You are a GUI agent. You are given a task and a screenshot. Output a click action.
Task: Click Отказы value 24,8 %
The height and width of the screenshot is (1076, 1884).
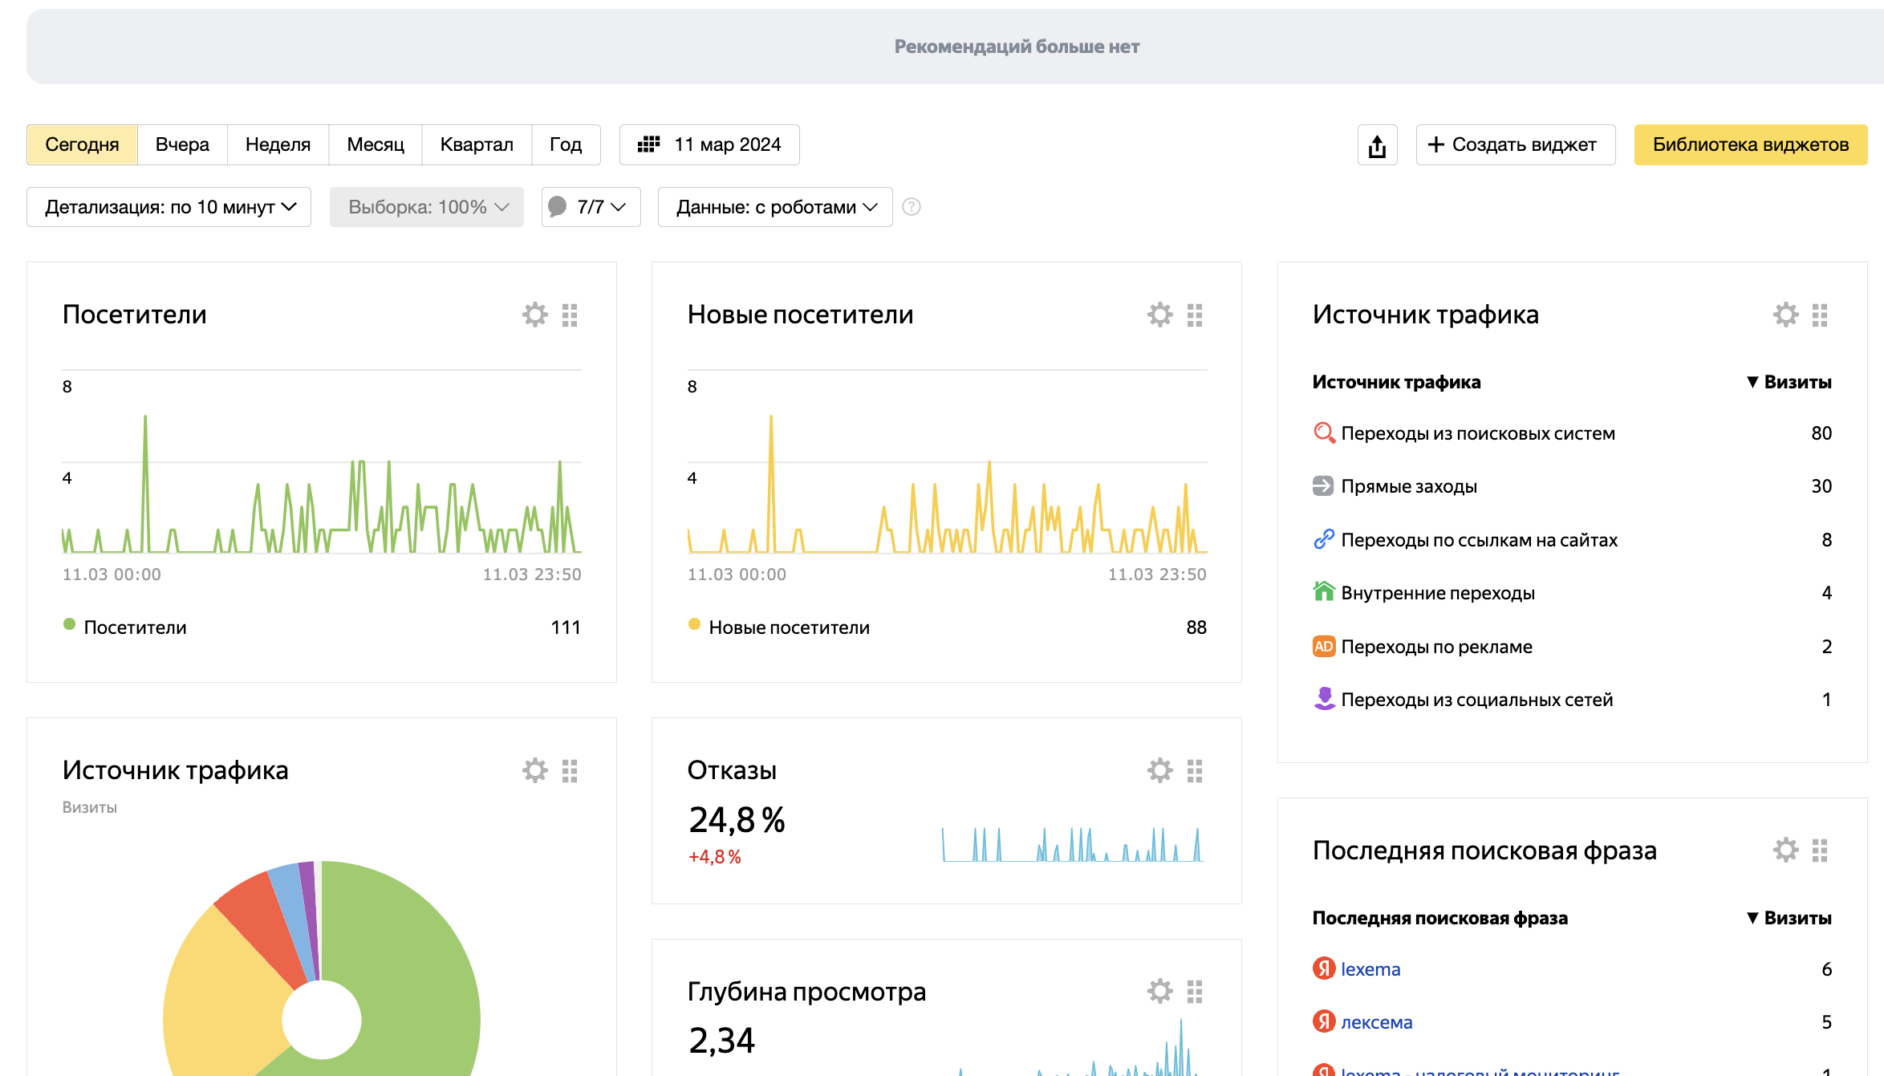click(x=737, y=819)
